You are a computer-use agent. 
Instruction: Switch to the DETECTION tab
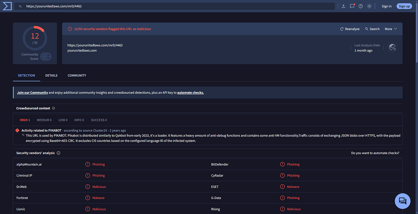(27, 76)
